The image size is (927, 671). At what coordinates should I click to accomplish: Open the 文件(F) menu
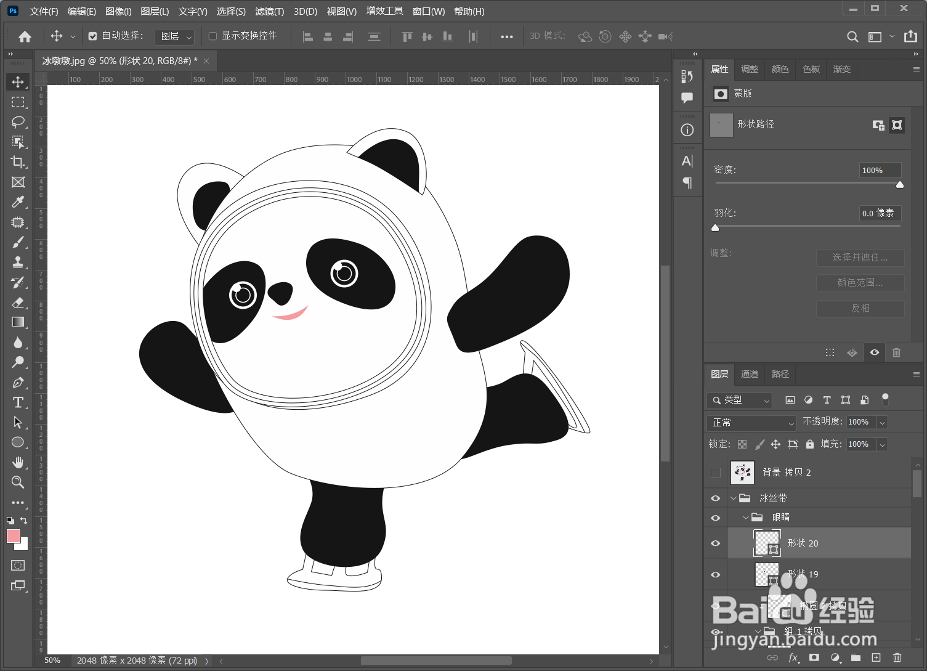tap(44, 11)
